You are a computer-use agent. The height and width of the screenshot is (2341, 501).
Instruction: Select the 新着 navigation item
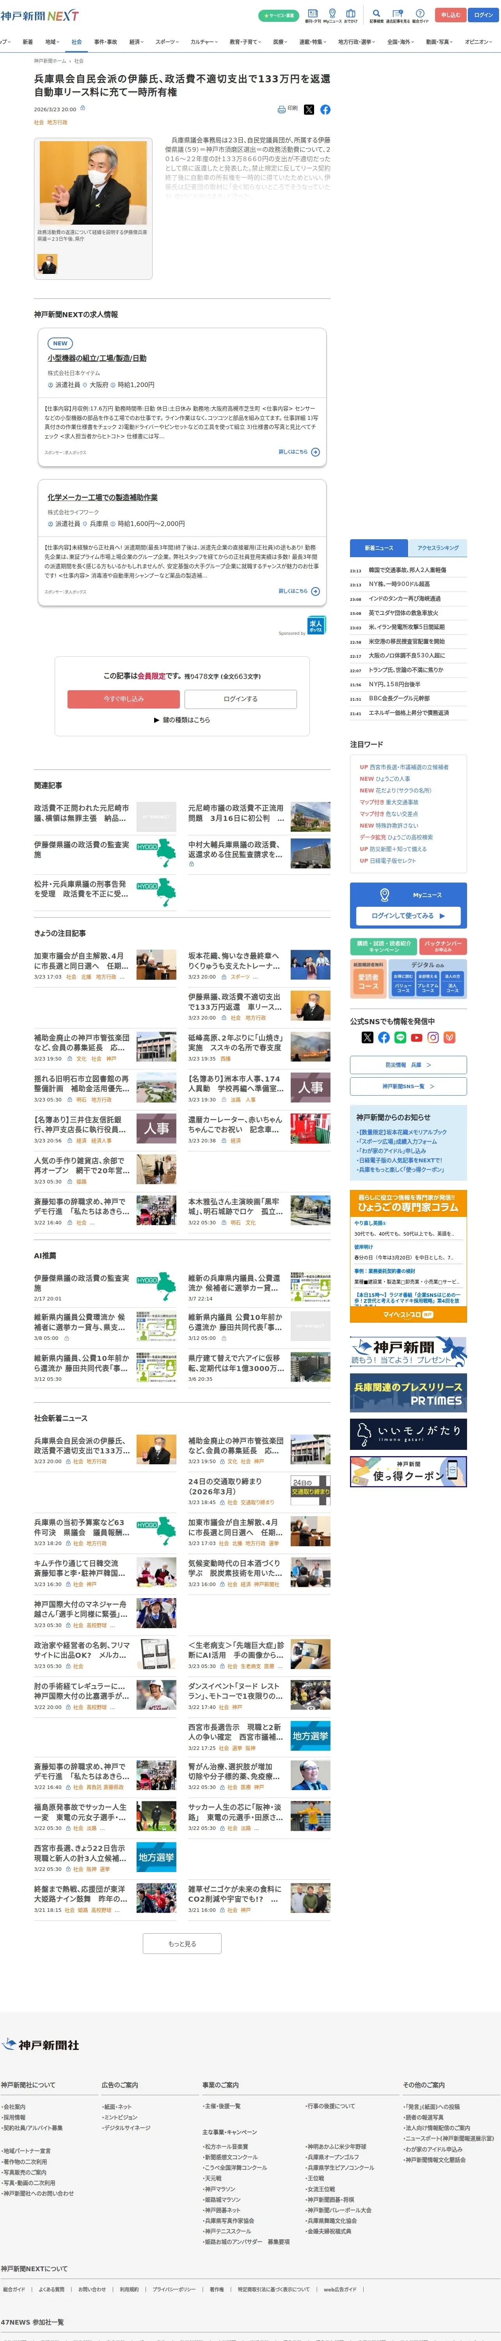tap(27, 42)
